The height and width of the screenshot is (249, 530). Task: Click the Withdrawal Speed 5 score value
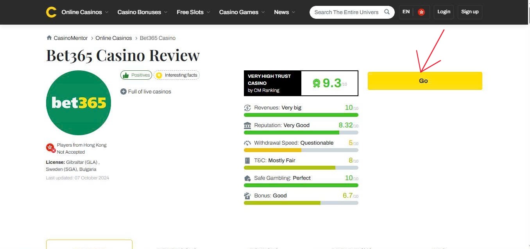coord(351,143)
